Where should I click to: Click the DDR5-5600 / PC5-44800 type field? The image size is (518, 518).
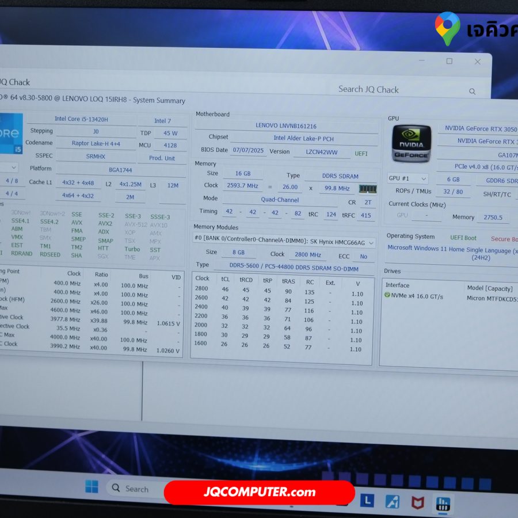click(294, 267)
